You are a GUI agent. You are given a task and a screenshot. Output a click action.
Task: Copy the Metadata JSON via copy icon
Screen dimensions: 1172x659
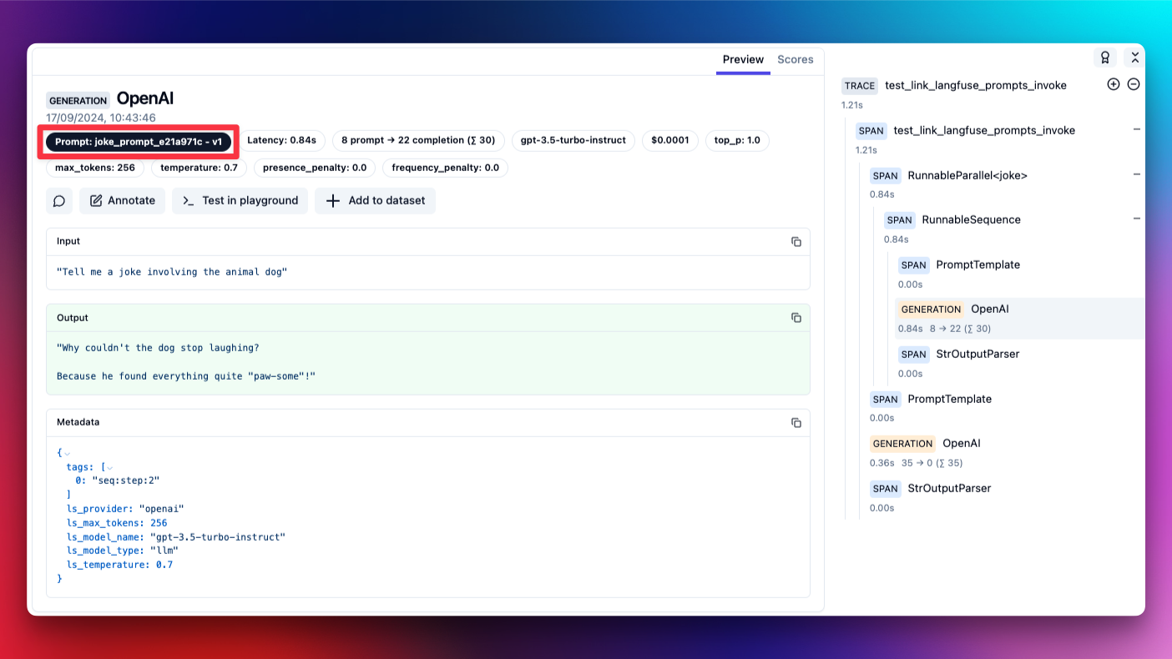(796, 423)
